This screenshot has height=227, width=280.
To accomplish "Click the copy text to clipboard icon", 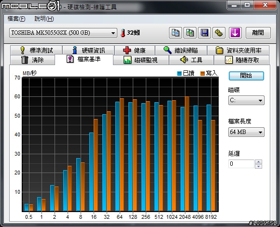I will point(175,33).
